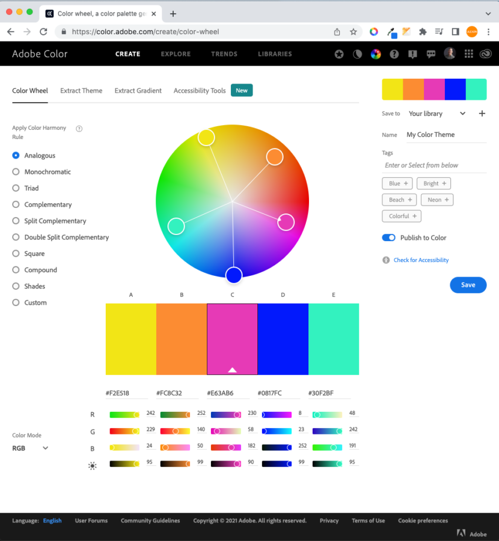Screen dimensions: 499x541
Task: Click the help question mark icon
Action: coord(394,53)
